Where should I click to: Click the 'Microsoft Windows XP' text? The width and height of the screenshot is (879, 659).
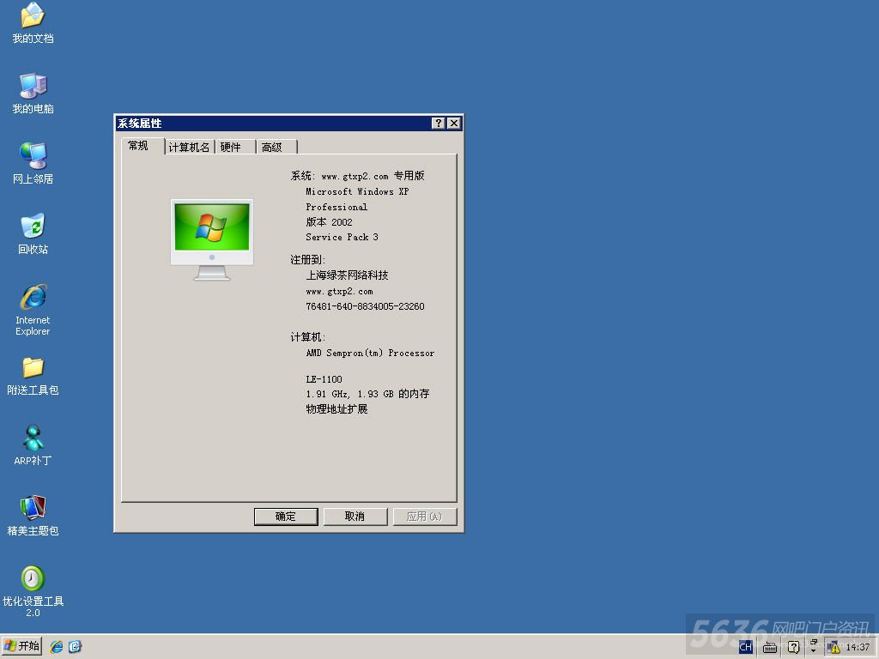pyautogui.click(x=357, y=191)
